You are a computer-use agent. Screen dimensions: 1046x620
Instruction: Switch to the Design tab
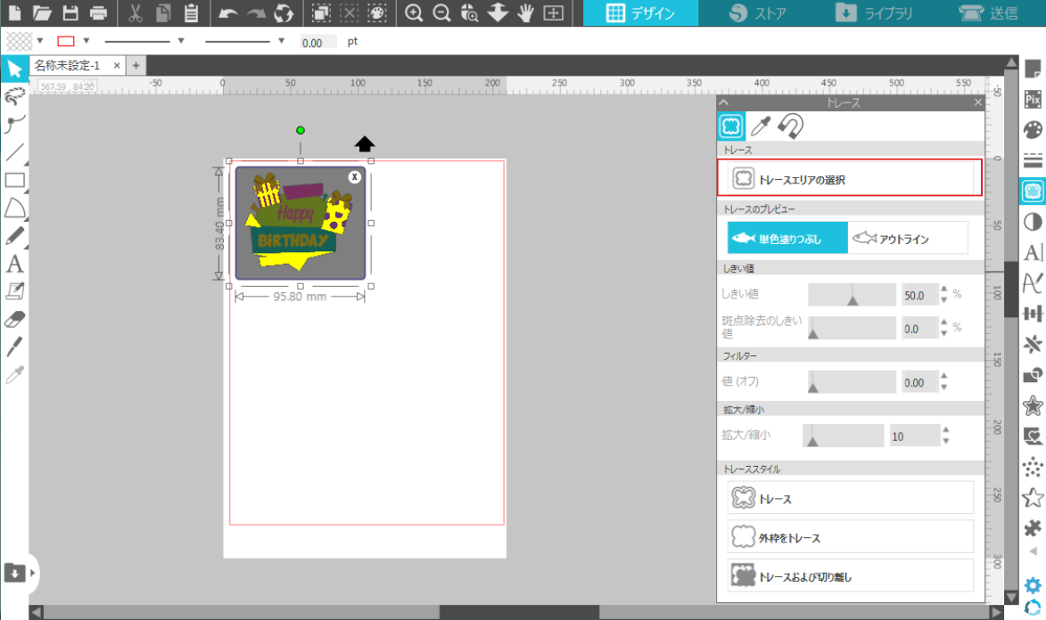pos(640,12)
